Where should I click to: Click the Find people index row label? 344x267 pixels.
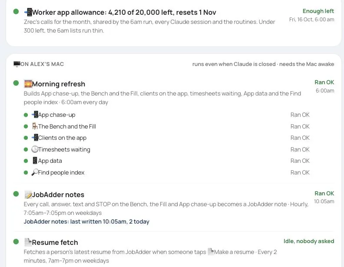click(61, 172)
